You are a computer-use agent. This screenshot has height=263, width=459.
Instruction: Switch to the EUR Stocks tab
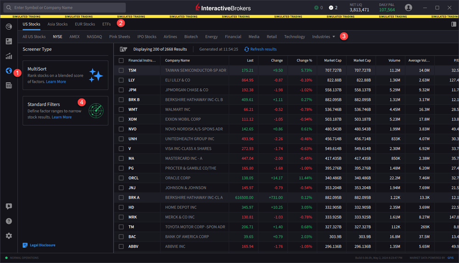(85, 24)
